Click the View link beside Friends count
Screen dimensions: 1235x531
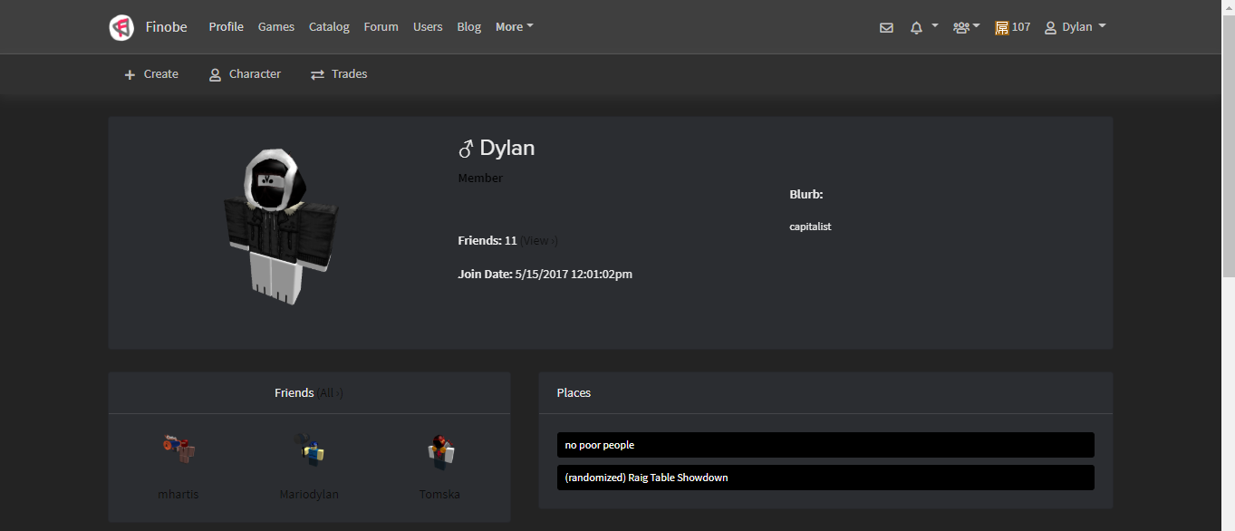coord(536,240)
